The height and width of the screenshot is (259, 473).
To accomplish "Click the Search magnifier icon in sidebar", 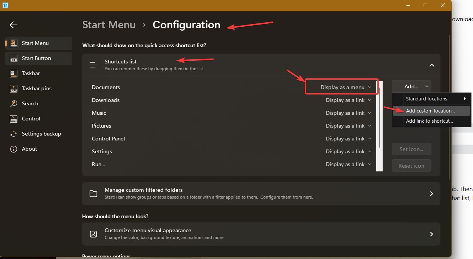I will coord(14,104).
